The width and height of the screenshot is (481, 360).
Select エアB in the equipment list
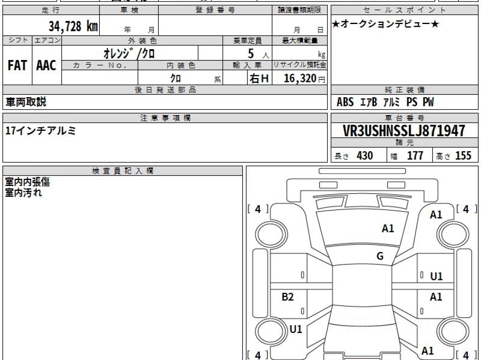coord(369,102)
